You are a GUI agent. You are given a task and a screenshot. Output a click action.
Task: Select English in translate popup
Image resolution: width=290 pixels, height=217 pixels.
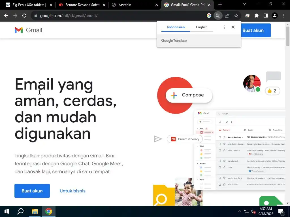[x=202, y=27]
